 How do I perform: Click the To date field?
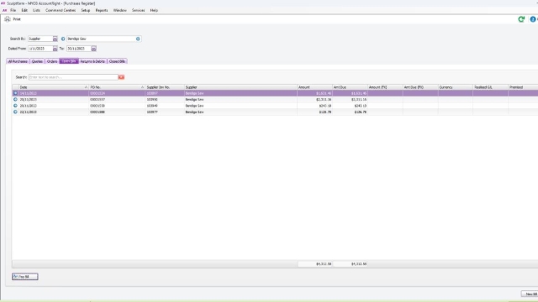[x=79, y=49]
